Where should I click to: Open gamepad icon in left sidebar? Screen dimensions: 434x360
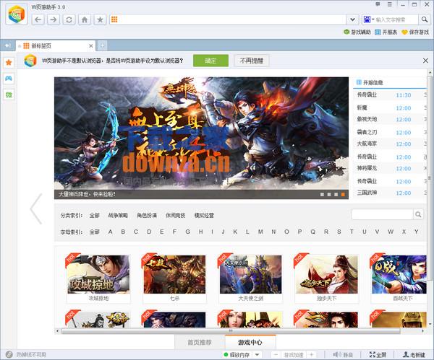[9, 79]
